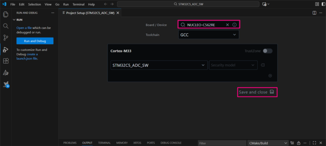This screenshot has width=326, height=146.
Task: Open the customize layout icon
Action: [317, 4]
